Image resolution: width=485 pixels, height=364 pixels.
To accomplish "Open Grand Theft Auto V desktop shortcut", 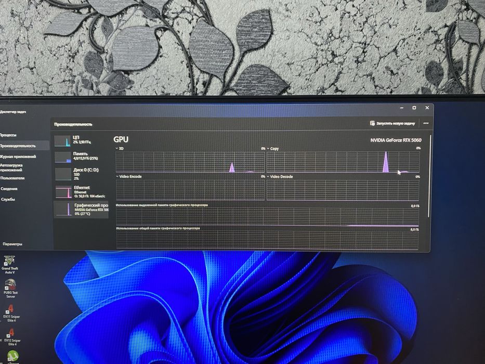I will click(10, 265).
